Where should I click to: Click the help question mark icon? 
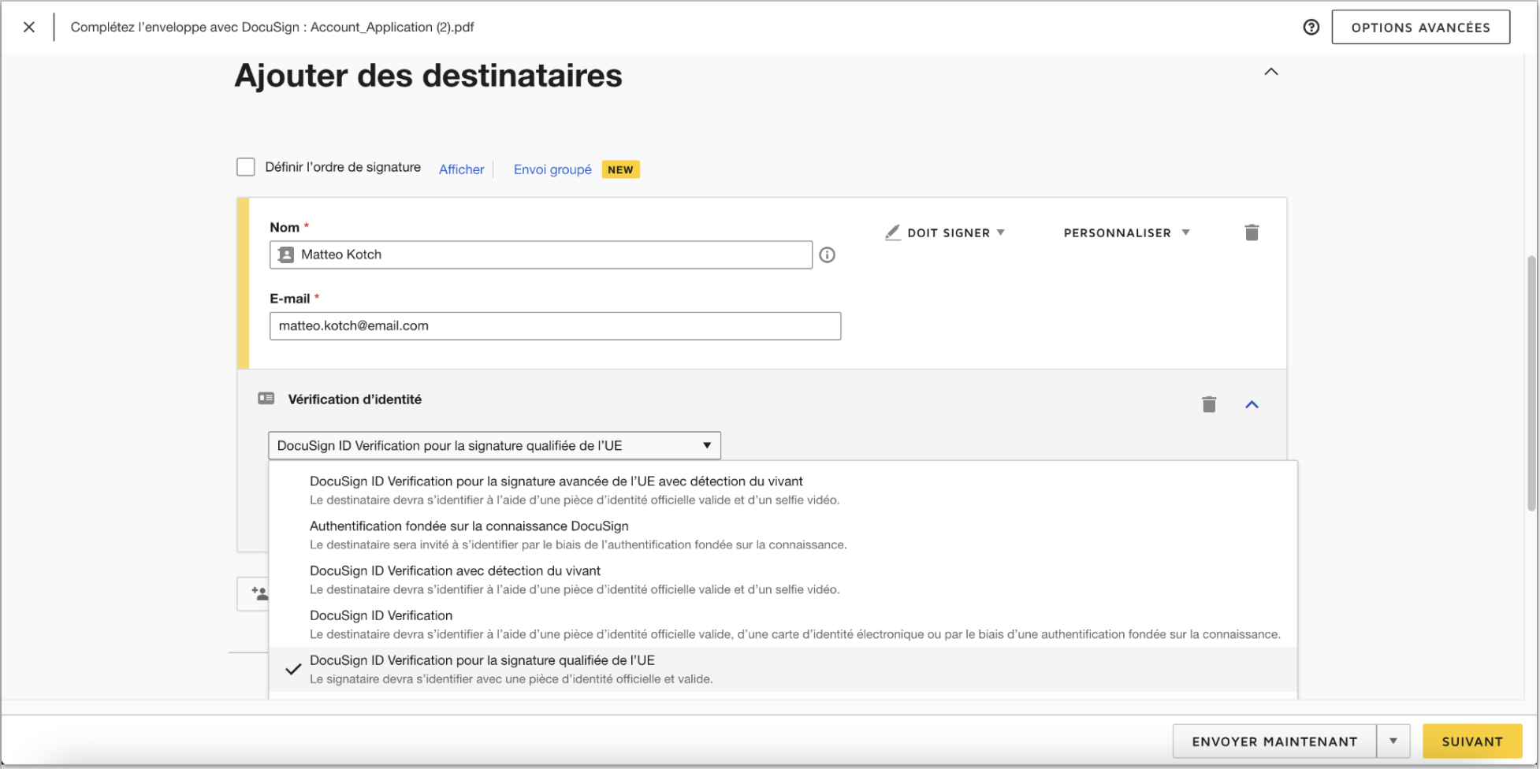tap(1311, 28)
